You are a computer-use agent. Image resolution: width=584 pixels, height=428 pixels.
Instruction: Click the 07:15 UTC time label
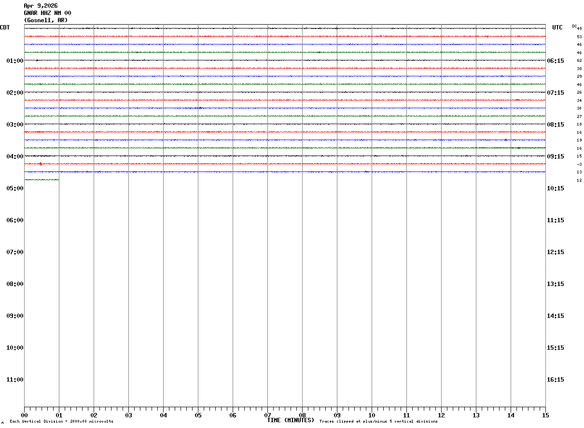coord(556,93)
